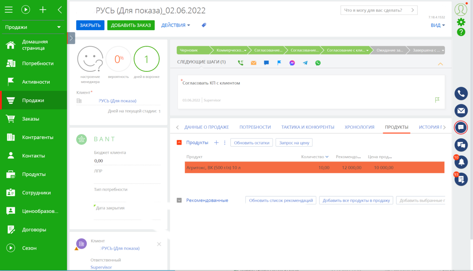
Task: Click the Telegram icon in next steps
Action: (x=305, y=63)
